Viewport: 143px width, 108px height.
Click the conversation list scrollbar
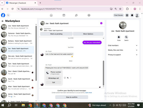click(x=36, y=53)
